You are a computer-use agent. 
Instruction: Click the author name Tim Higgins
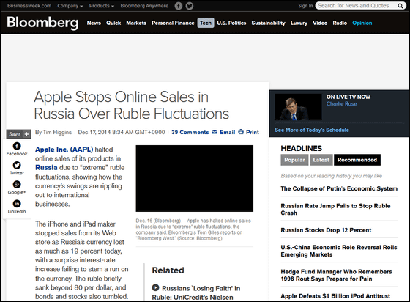pos(57,133)
